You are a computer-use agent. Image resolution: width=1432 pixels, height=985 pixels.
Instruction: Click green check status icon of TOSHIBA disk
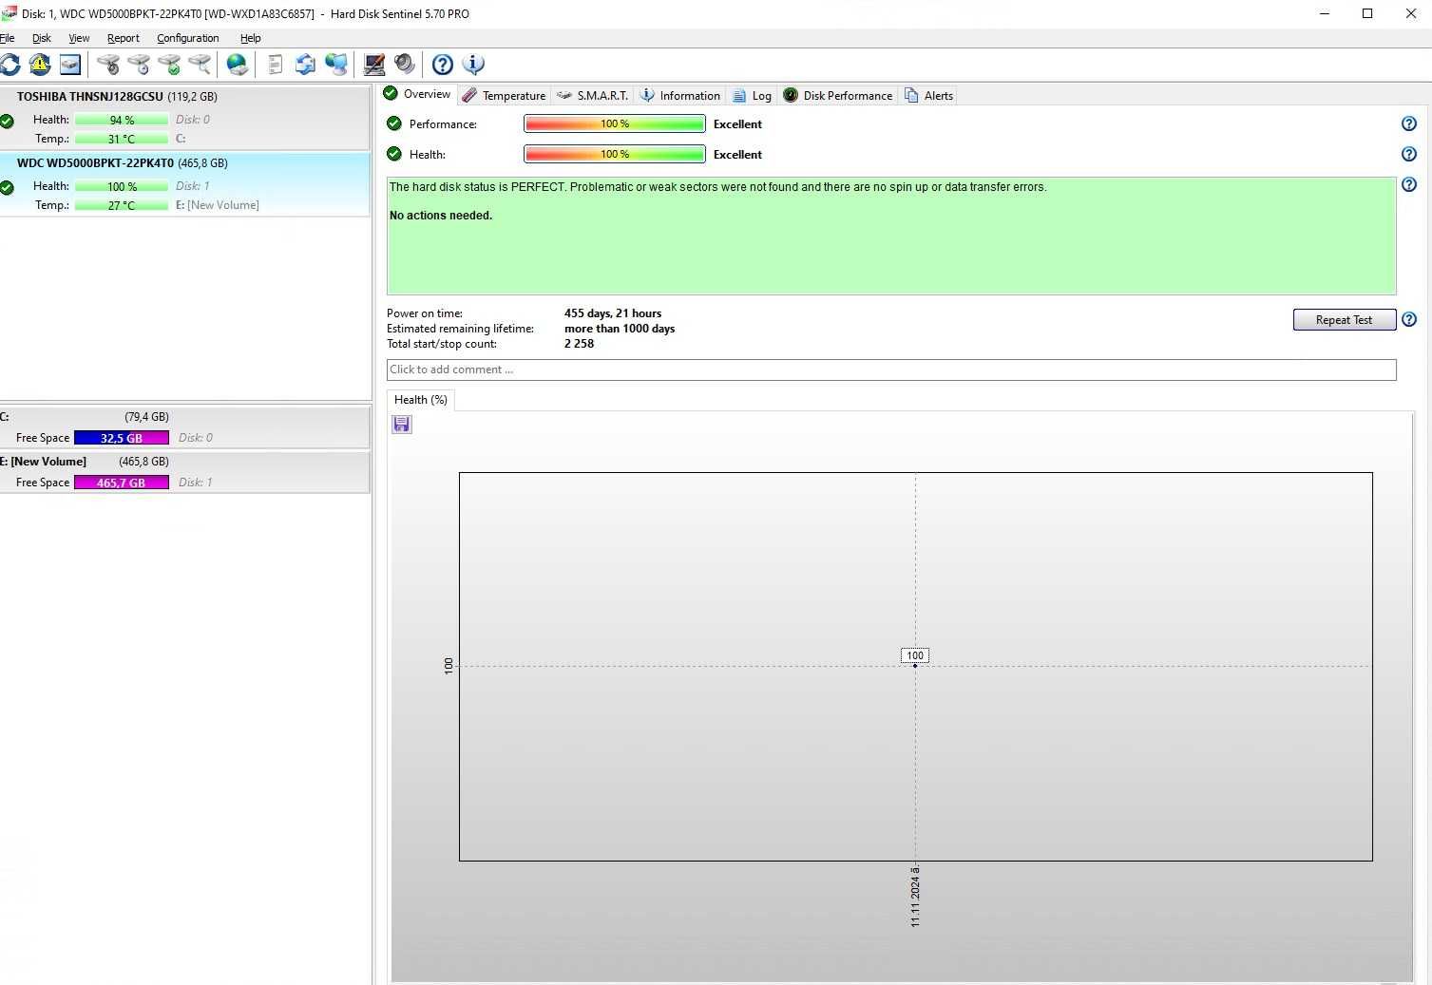click(7, 121)
